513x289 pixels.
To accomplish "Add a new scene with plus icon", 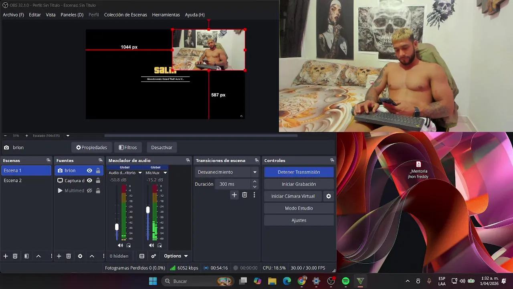I will point(6,256).
